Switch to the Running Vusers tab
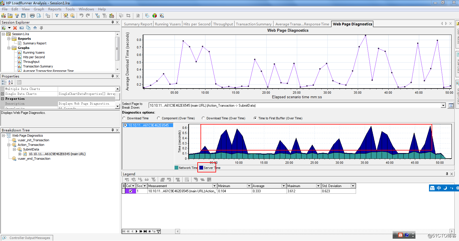The image size is (459, 241). pos(168,24)
